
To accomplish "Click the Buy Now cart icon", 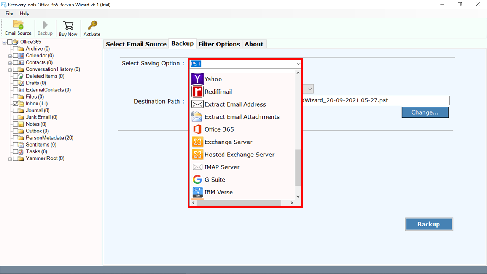I will pyautogui.click(x=68, y=25).
